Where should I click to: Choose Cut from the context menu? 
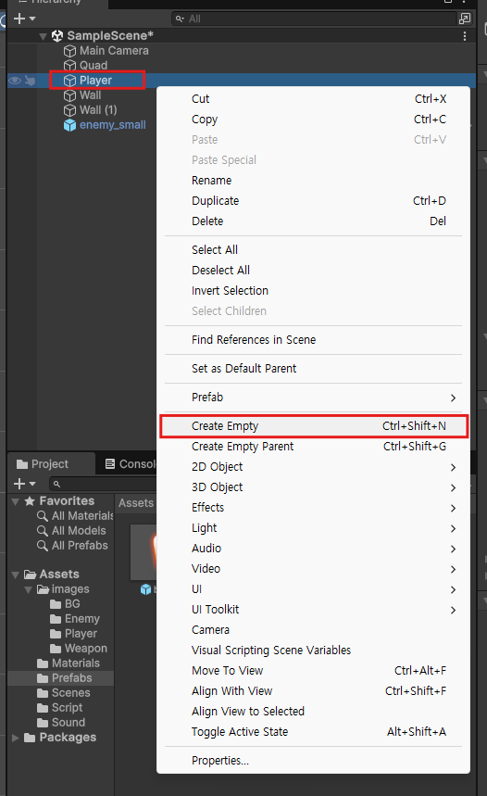(x=314, y=99)
